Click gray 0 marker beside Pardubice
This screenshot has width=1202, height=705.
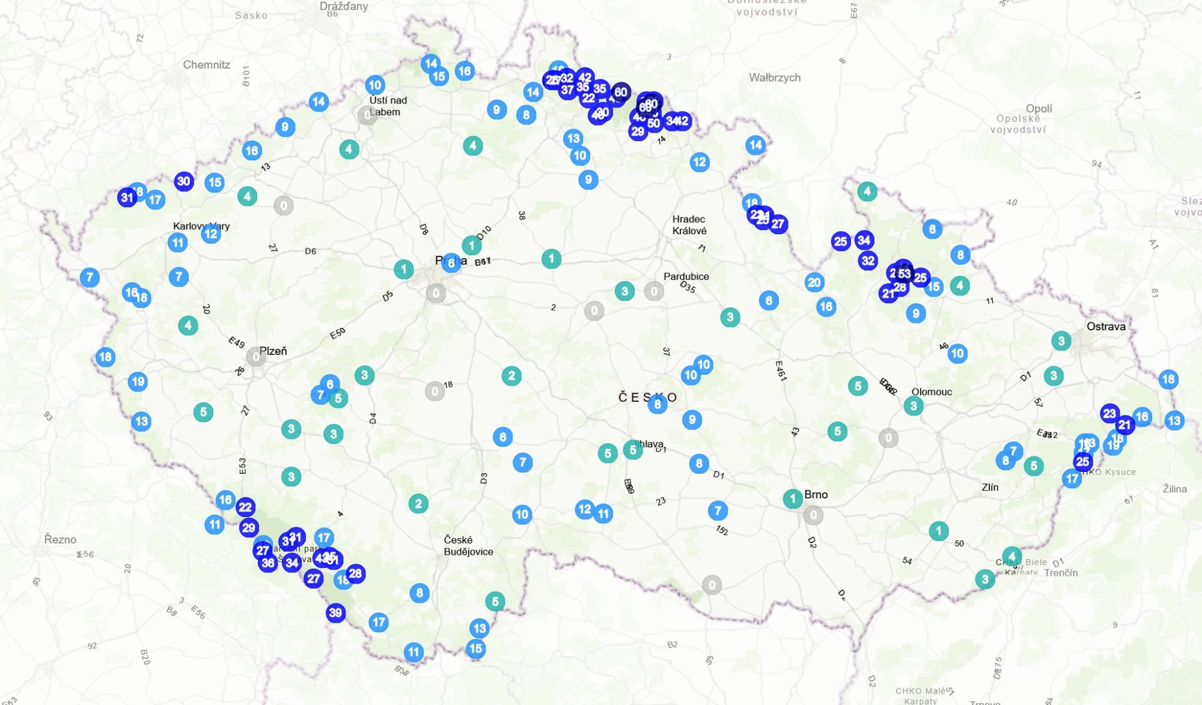[x=654, y=291]
